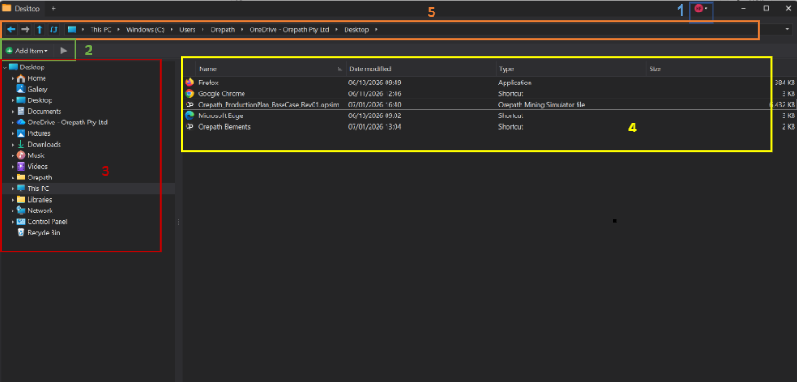Screen dimensions: 797x382
Task: Click the OneDrive cloud icon in the tree
Action: click(x=20, y=123)
